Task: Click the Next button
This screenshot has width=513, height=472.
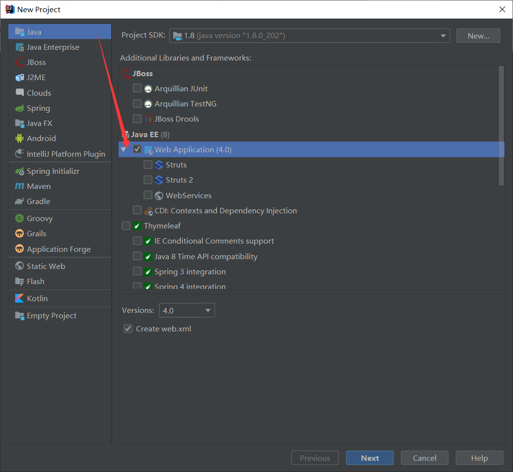Action: pyautogui.click(x=370, y=458)
